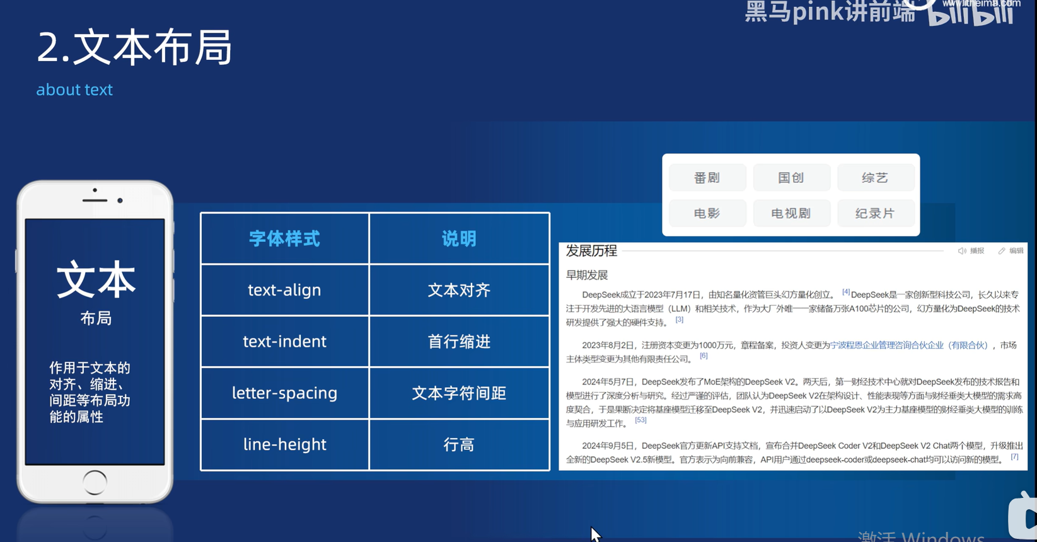
Task: Choose the 电影 category button
Action: tap(707, 213)
